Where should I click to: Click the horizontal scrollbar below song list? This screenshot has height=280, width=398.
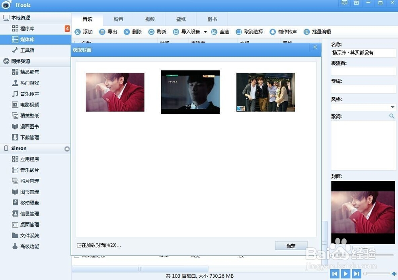140,268
